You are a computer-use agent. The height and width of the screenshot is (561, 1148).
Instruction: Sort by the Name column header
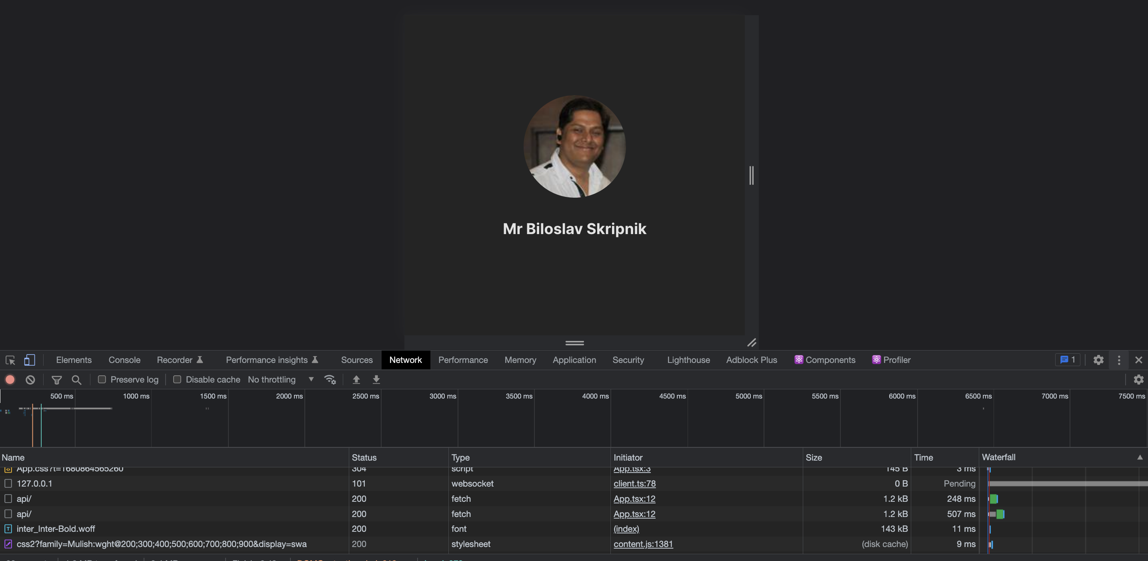point(174,457)
